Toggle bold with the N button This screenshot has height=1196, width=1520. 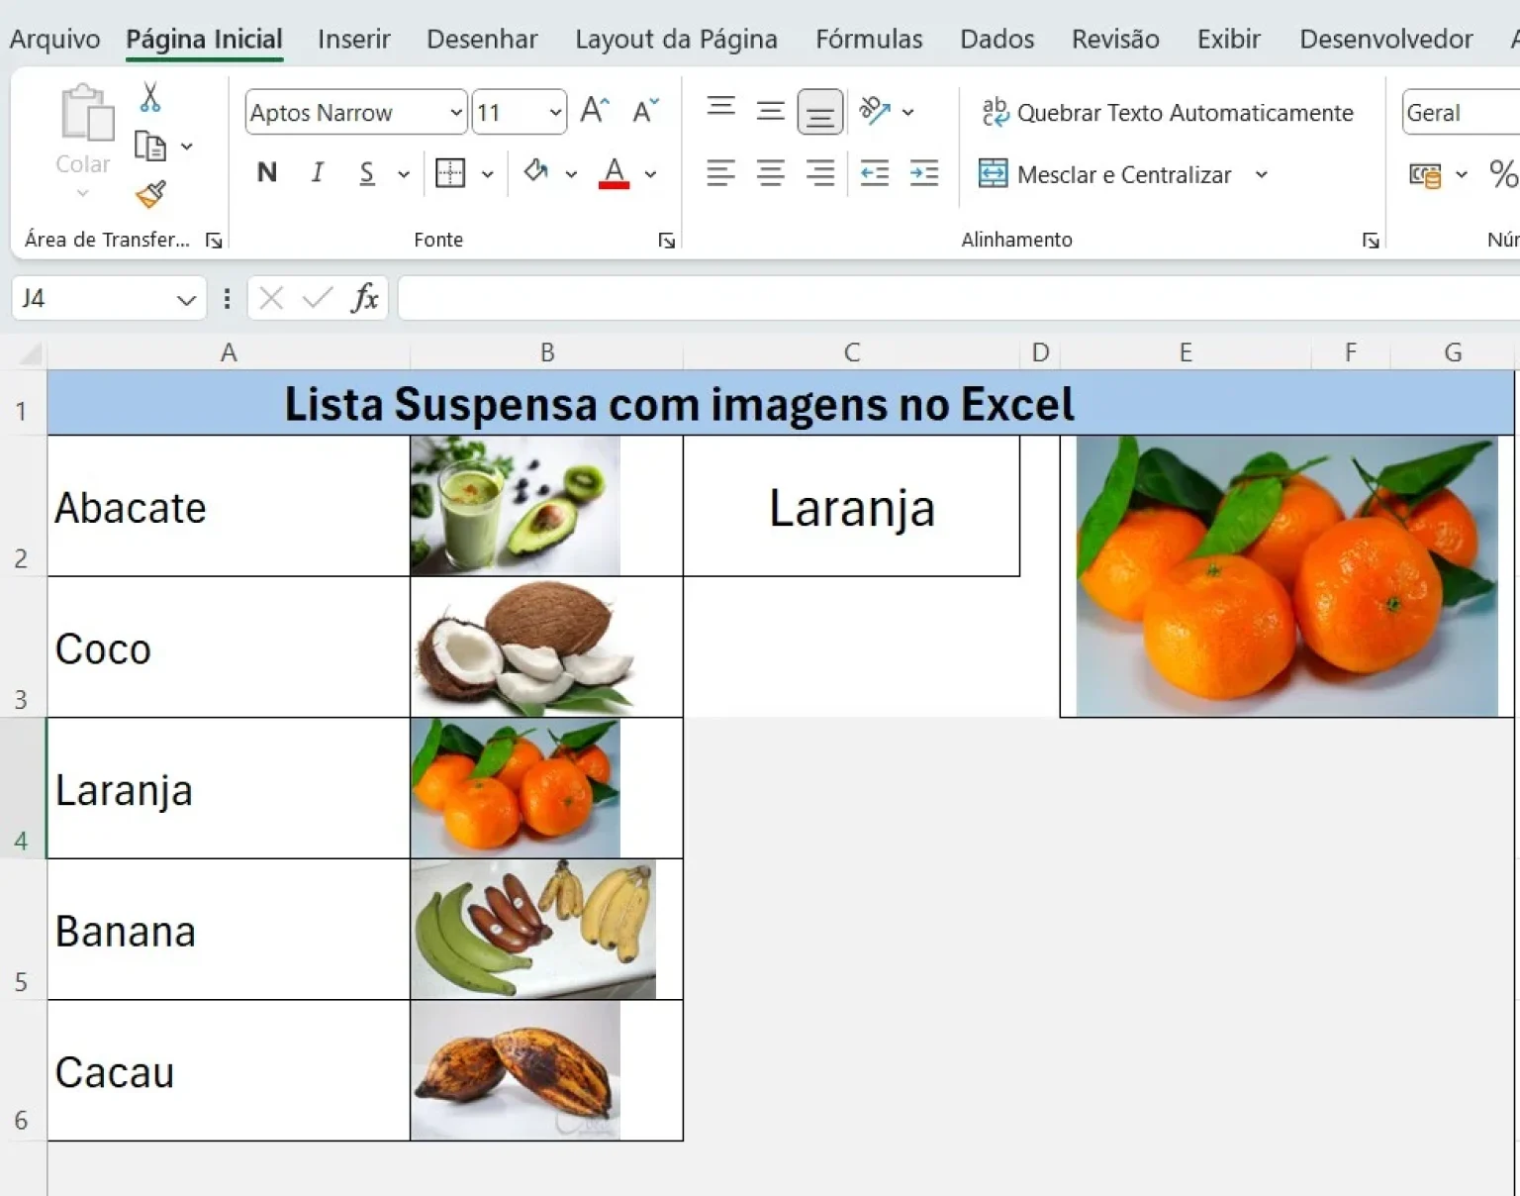coord(267,173)
